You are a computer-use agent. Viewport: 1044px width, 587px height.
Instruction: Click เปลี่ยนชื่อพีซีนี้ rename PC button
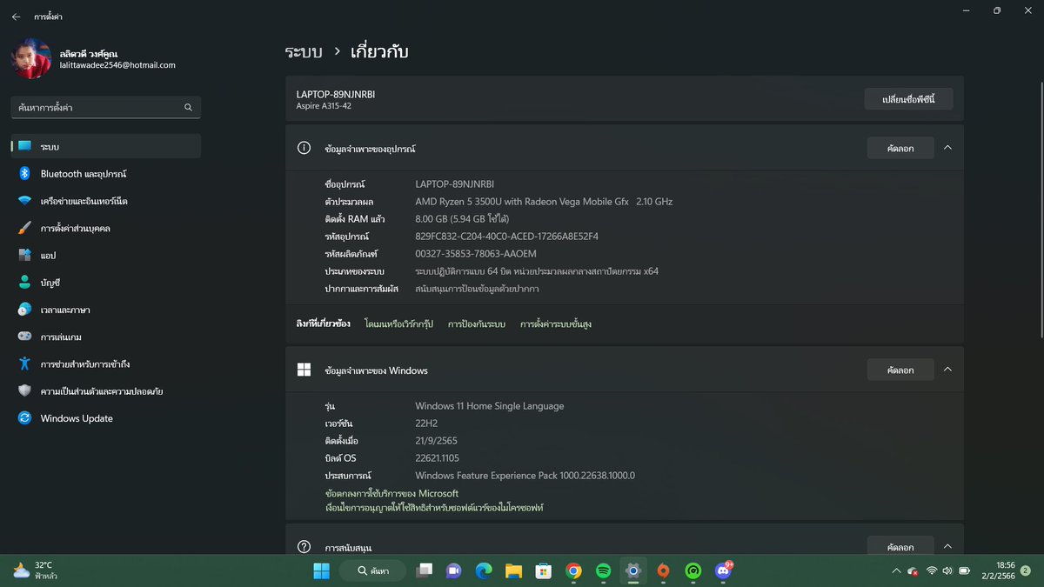908,99
